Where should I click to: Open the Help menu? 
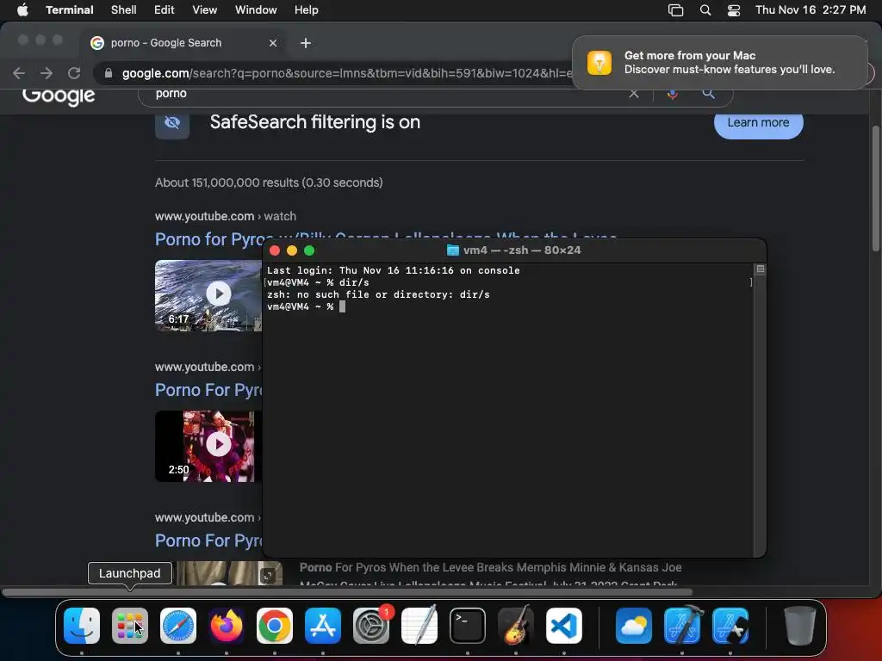(x=307, y=10)
